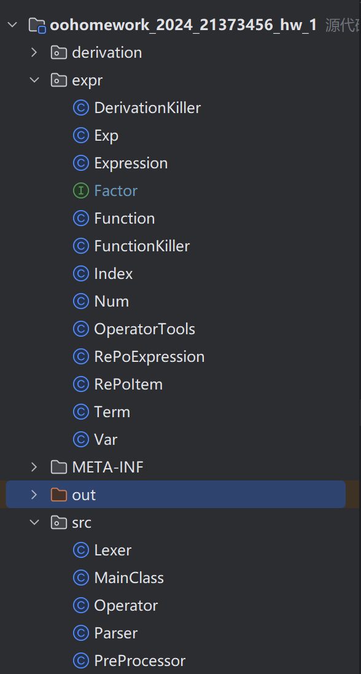Click the META-INF folder icon
361x674 pixels.
59,467
